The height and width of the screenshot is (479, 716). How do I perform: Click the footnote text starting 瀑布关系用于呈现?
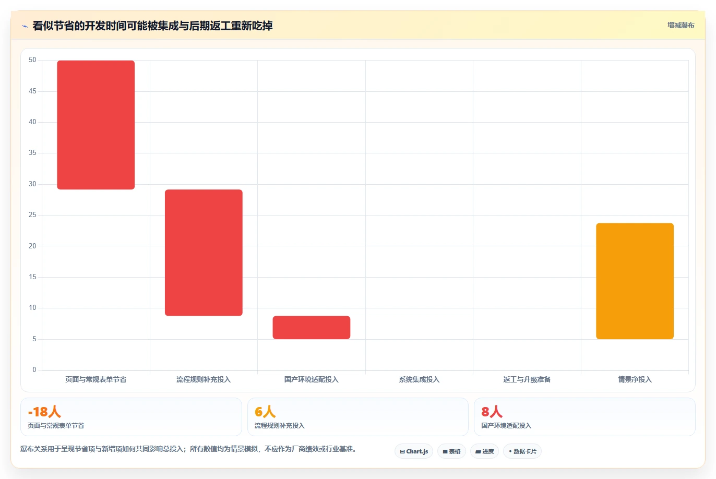coord(189,449)
